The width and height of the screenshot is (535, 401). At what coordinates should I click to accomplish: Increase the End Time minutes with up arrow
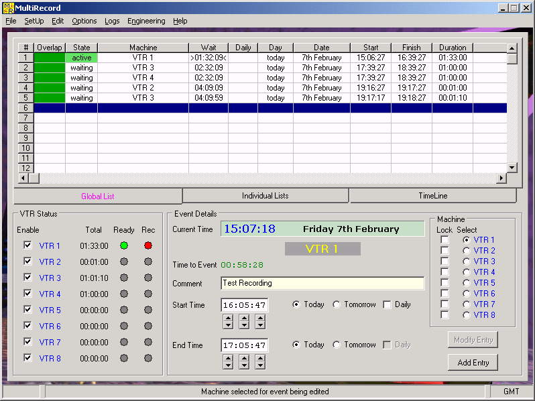(x=244, y=358)
